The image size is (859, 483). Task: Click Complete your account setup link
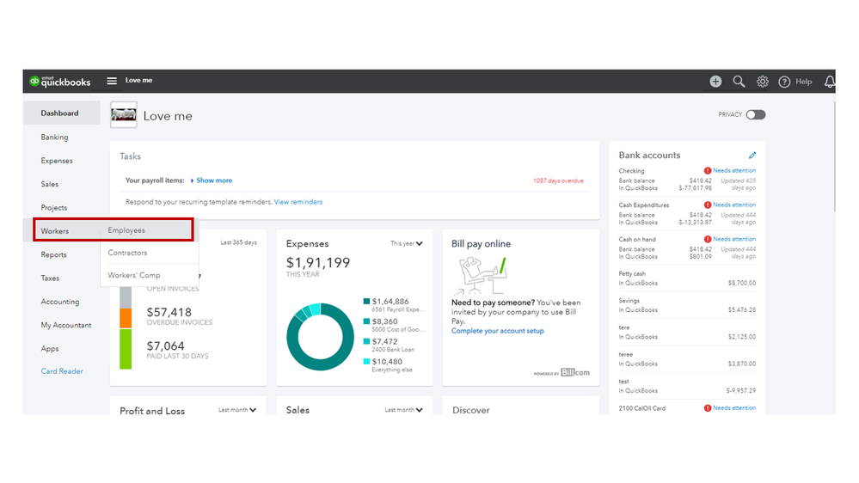[x=498, y=331]
